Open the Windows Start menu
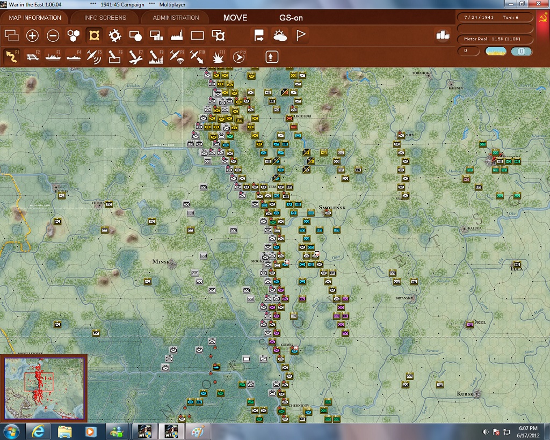This screenshot has height=440, width=550. (x=11, y=431)
